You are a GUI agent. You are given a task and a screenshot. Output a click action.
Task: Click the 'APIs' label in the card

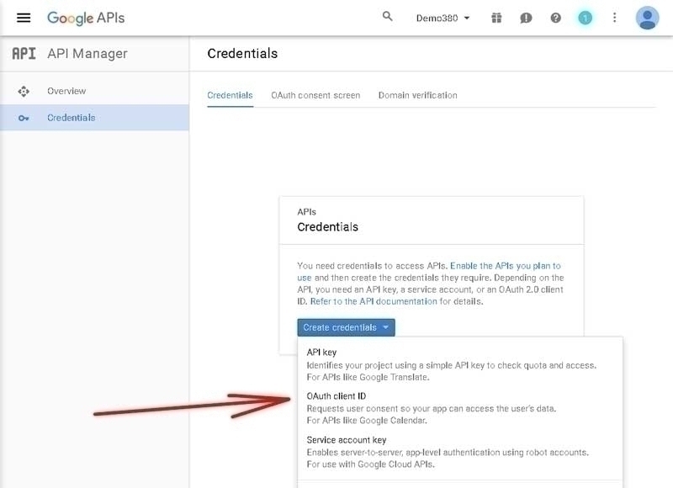coord(306,212)
